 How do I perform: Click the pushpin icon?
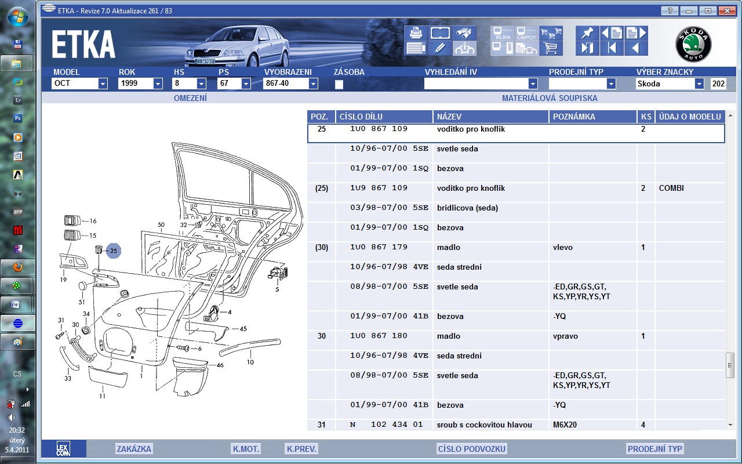point(587,33)
